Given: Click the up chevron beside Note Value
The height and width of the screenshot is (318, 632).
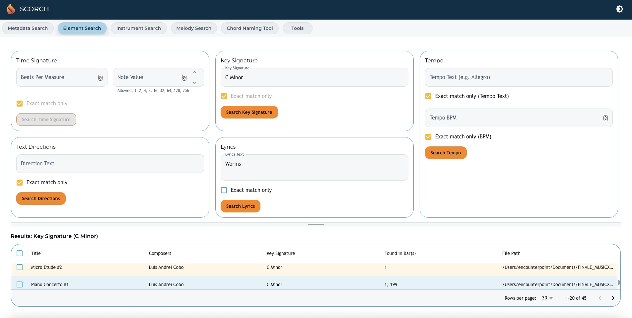Looking at the screenshot, I should coord(194,72).
